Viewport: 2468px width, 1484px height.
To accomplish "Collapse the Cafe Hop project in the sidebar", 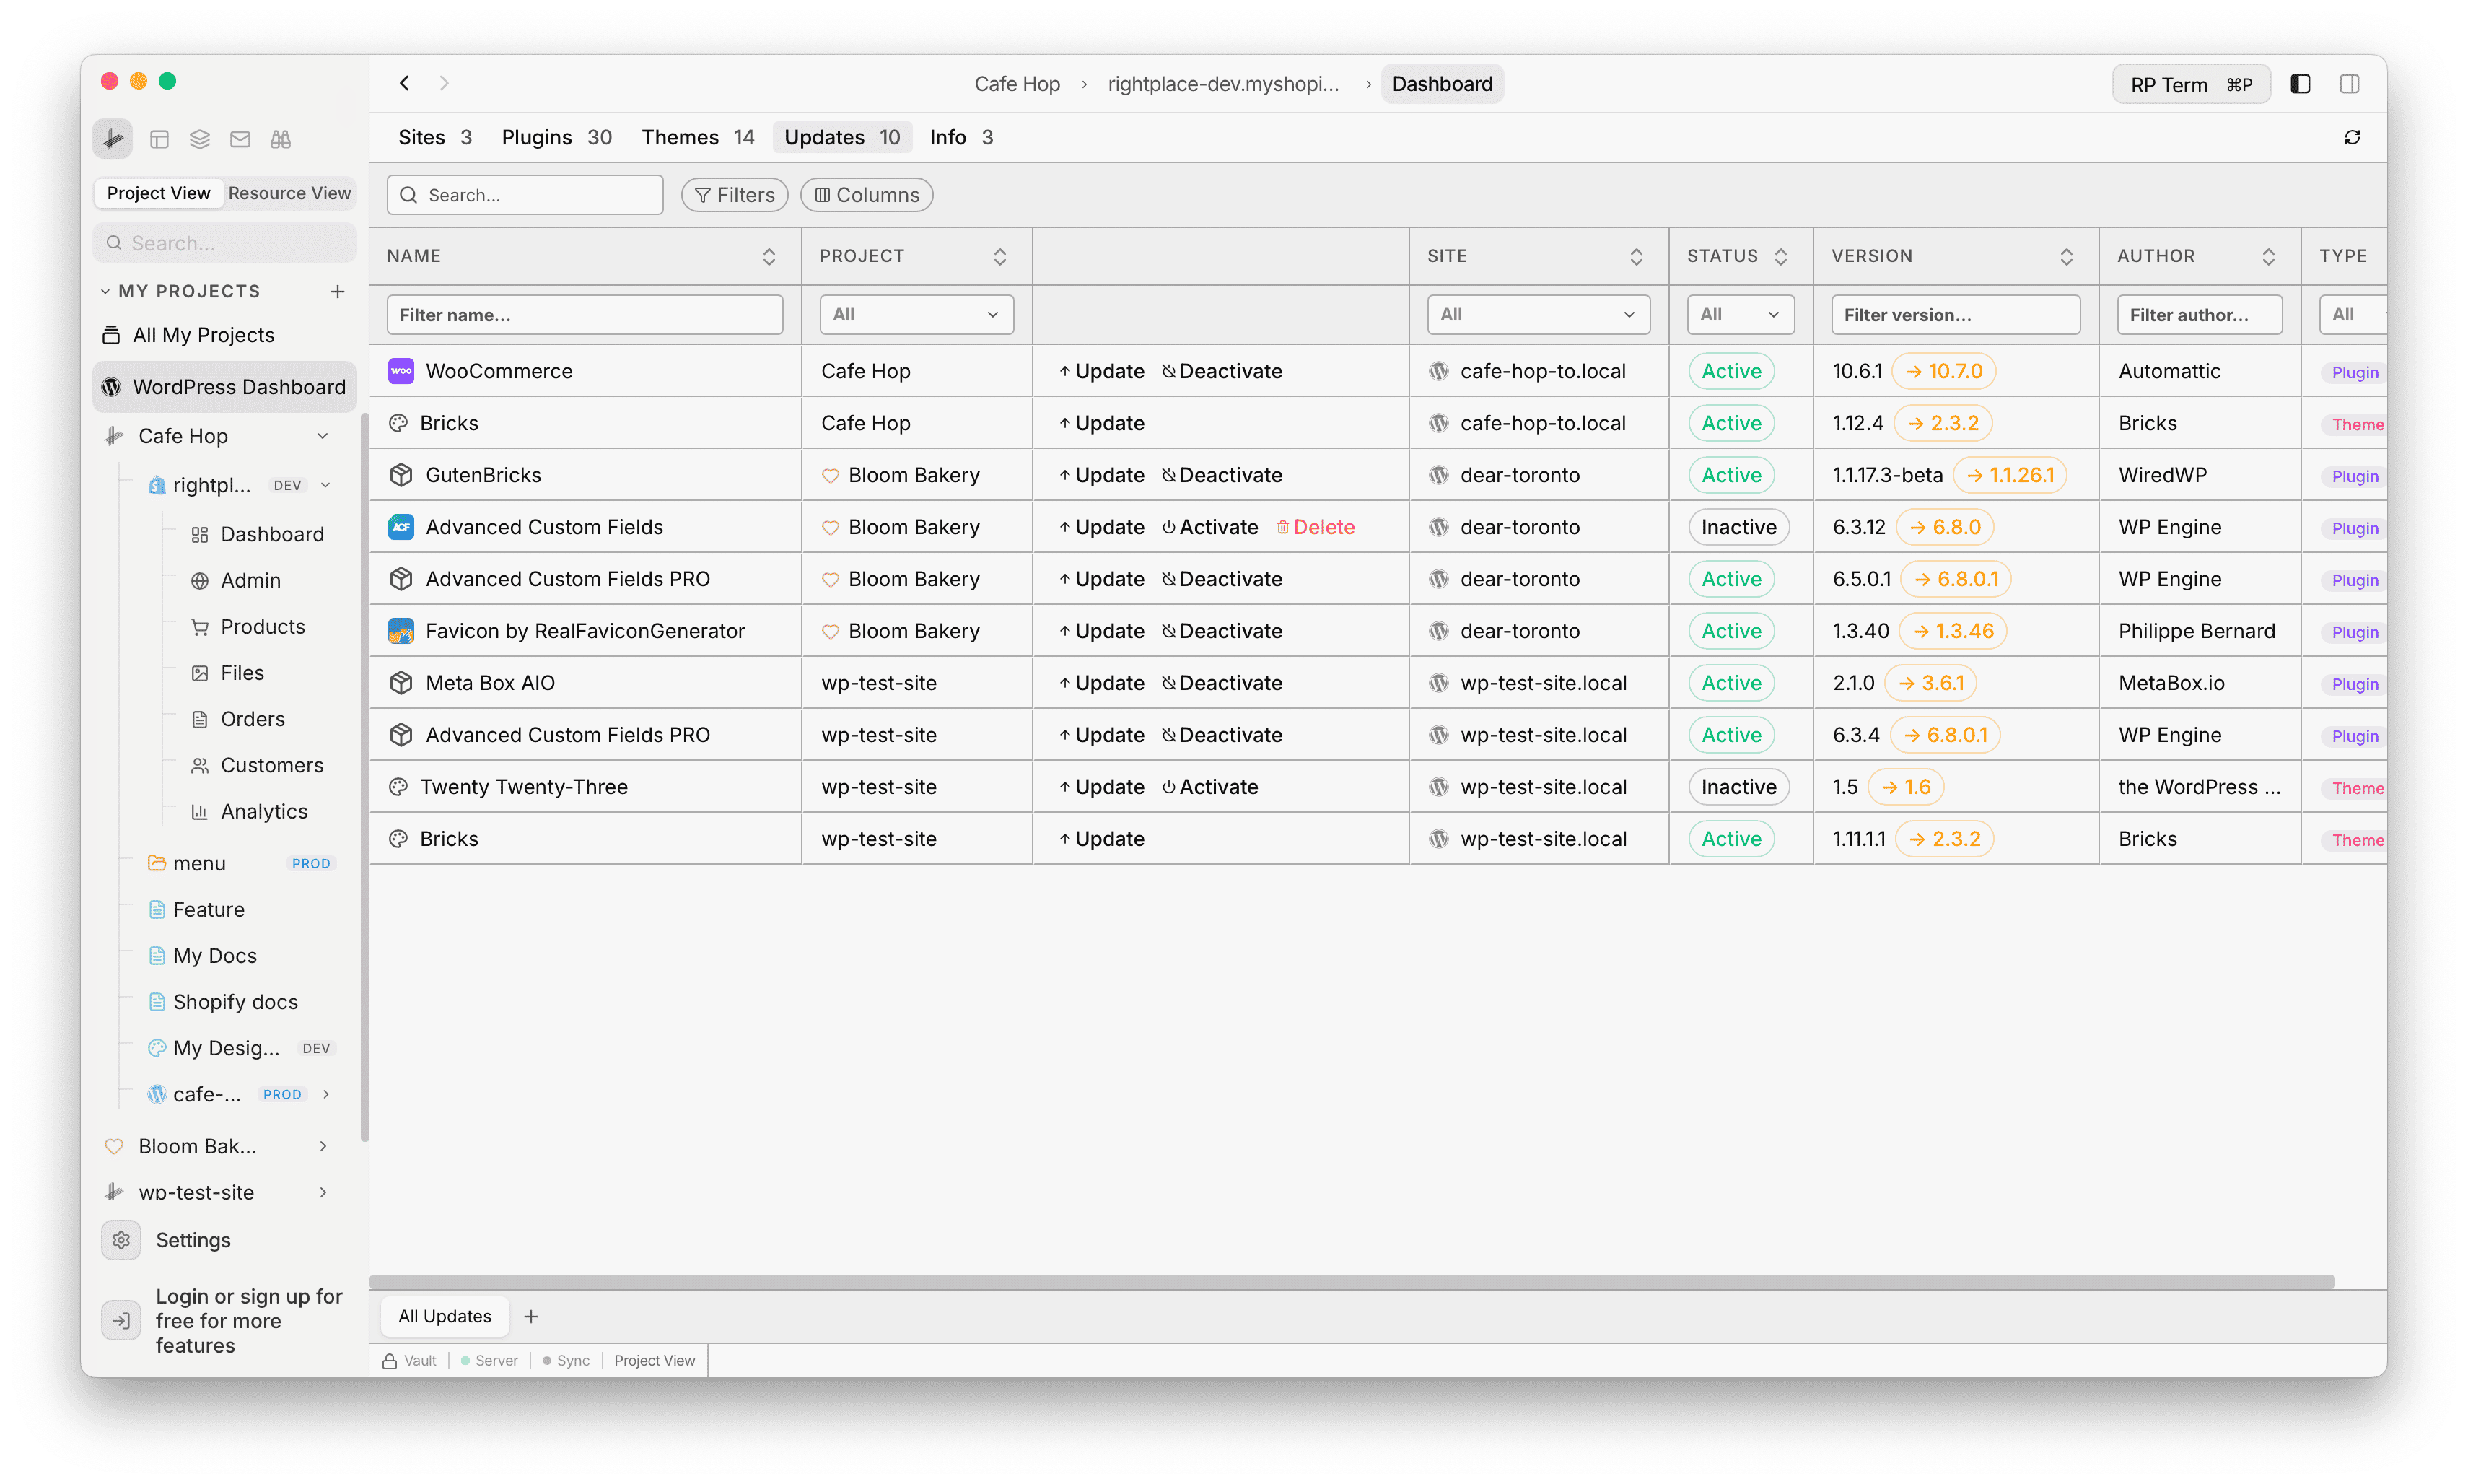I will click(x=323, y=435).
